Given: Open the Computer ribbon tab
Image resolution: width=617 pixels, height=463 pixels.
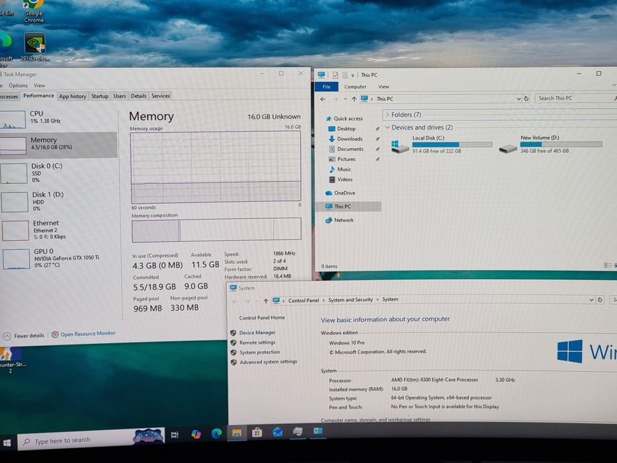Looking at the screenshot, I should tap(355, 87).
